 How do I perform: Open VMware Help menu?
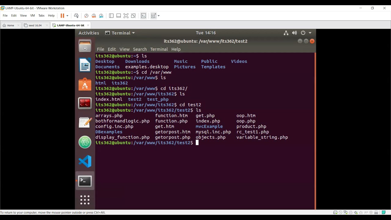pos(51,16)
